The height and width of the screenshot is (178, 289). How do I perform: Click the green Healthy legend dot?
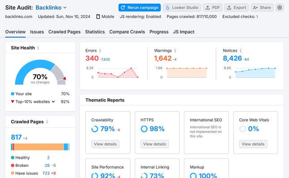coord(13,158)
